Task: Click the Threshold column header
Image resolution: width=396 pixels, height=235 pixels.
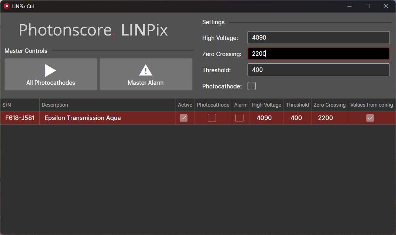Action: [x=297, y=105]
